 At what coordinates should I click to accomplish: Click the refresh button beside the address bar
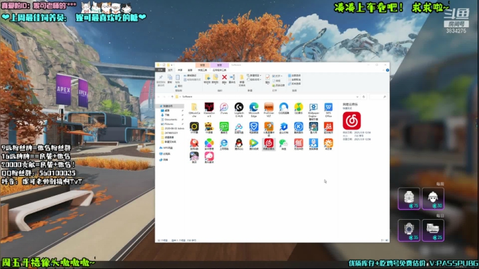point(363,97)
